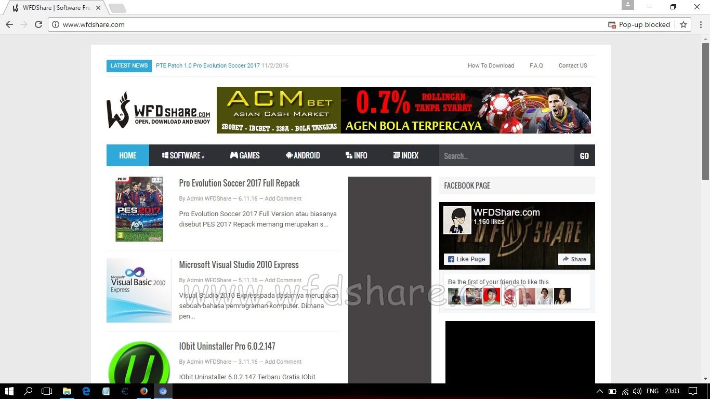Open the How To Download link
This screenshot has width=710, height=399.
[x=491, y=65]
